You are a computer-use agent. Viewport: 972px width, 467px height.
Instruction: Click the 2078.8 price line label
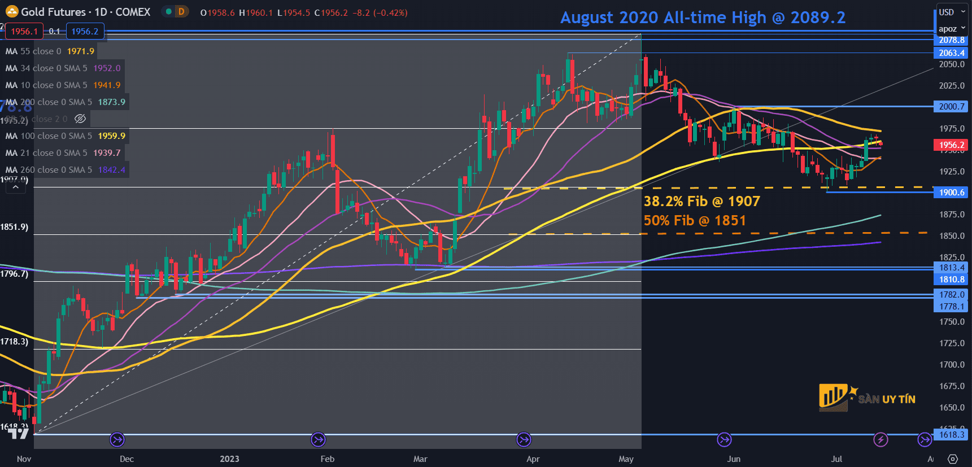[x=952, y=40]
